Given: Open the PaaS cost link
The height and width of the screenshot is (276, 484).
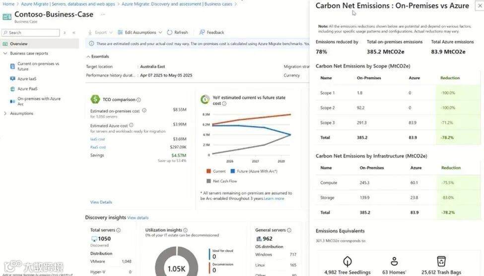Looking at the screenshot, I should coord(98,147).
